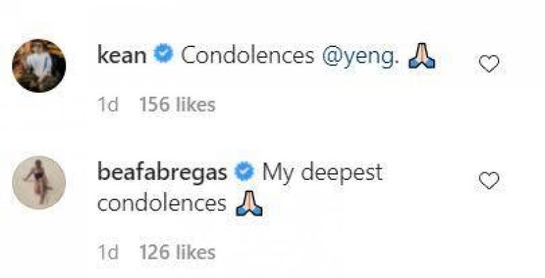
Task: Open kean's profile picture
Action: coord(39,65)
